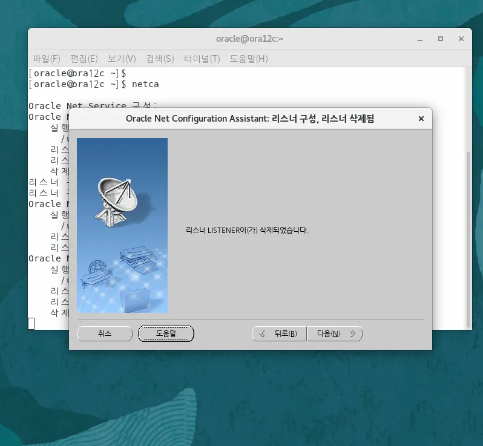Click the terminal cursor block
Viewport: 483px width, 446px height.
[x=31, y=323]
